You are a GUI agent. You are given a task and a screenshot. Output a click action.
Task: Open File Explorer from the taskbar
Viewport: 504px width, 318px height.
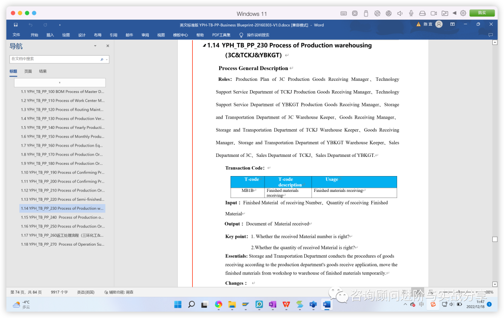pyautogui.click(x=232, y=304)
